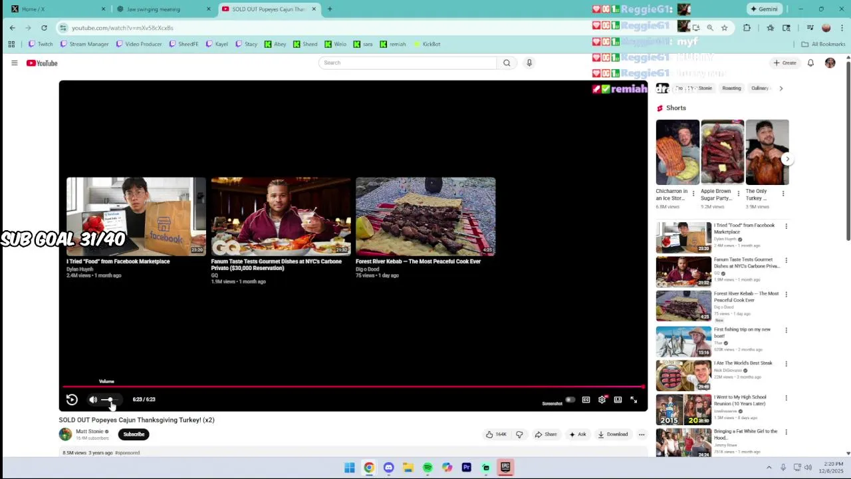Open a new browser tab
The height and width of the screenshot is (479, 851).
pyautogui.click(x=330, y=9)
